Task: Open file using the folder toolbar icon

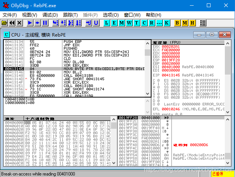Action: pyautogui.click(x=5, y=23)
